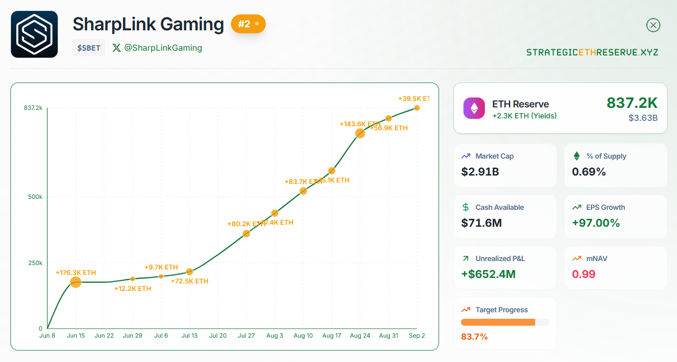Click the mNAV orange trend icon

click(577, 259)
